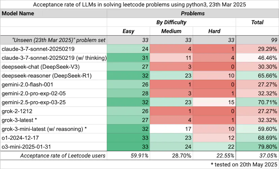Select the tested on 20th May 2025 footnote

244,164
